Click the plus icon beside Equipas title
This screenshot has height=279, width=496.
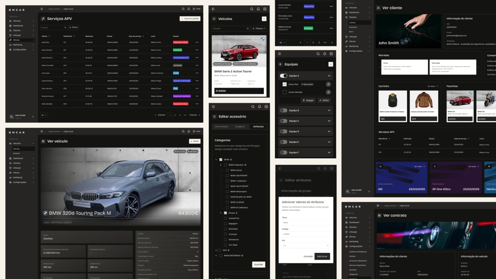(x=330, y=64)
